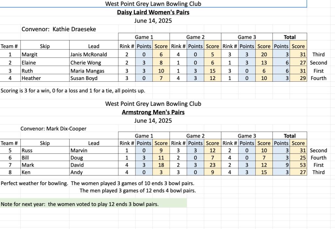Image resolution: width=335 pixels, height=229 pixels.
Task: Select Ruth's total score cell with placing First
Action: coord(298,71)
